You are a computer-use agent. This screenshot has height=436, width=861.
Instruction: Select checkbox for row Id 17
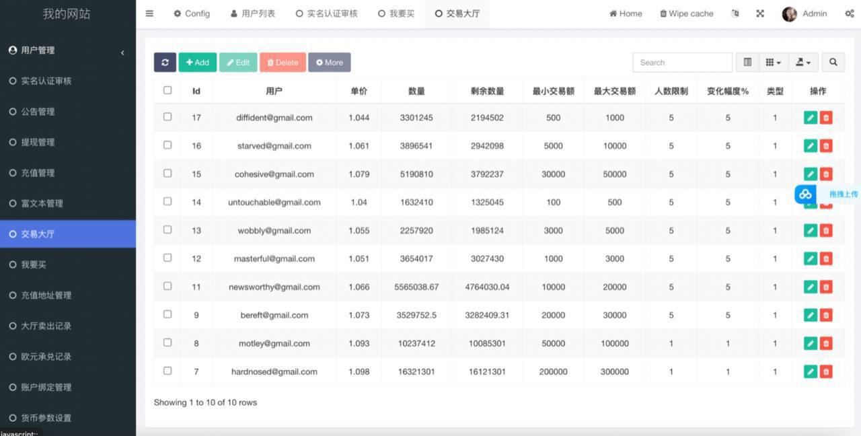(167, 116)
